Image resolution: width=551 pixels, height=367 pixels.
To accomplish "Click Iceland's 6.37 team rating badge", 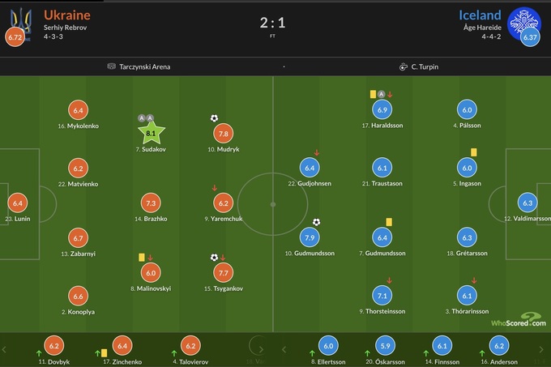I will point(530,37).
